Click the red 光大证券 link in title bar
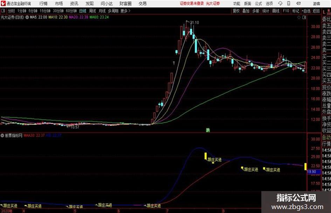The width and height of the screenshot is (331, 213). (x=213, y=3)
